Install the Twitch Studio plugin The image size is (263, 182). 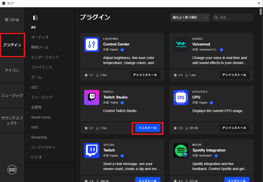(148, 128)
